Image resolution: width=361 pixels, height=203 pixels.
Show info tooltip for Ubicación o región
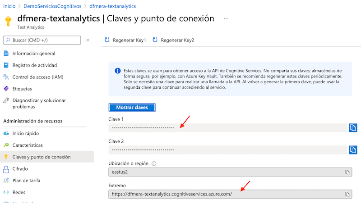click(x=154, y=163)
